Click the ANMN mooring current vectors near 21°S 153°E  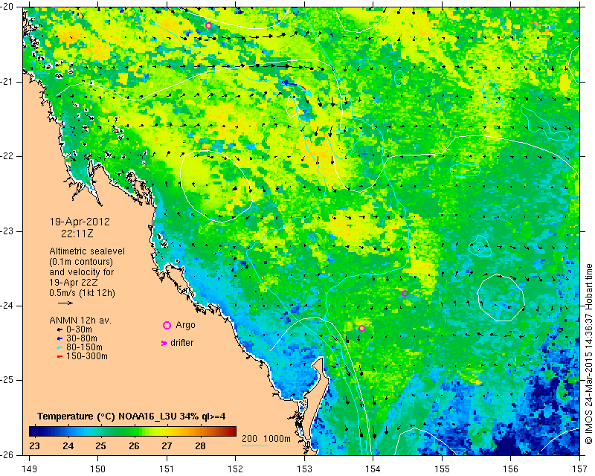[298, 87]
